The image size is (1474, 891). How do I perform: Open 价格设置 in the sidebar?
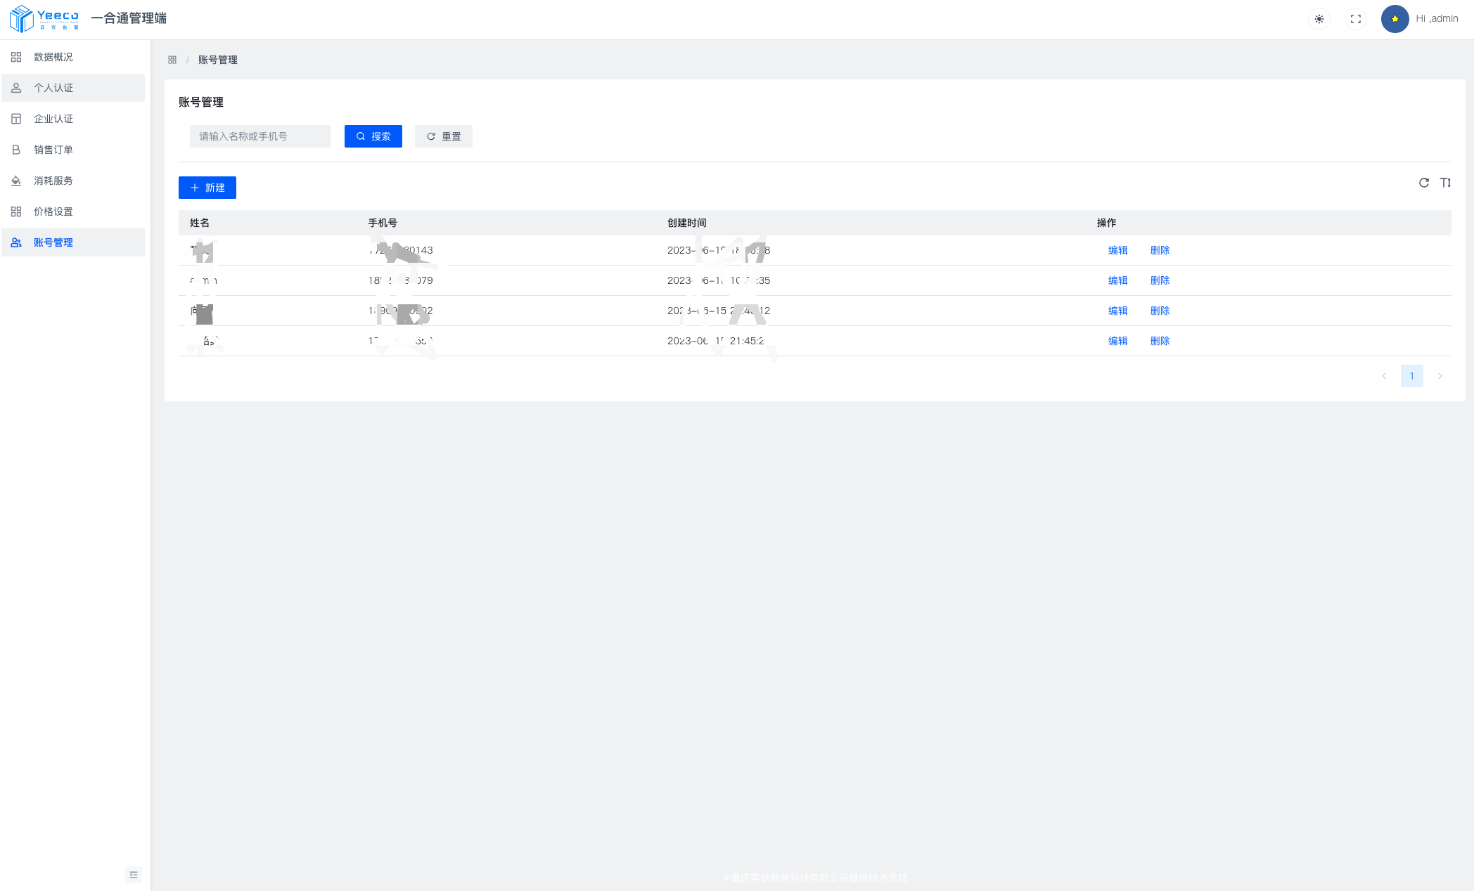pos(53,212)
